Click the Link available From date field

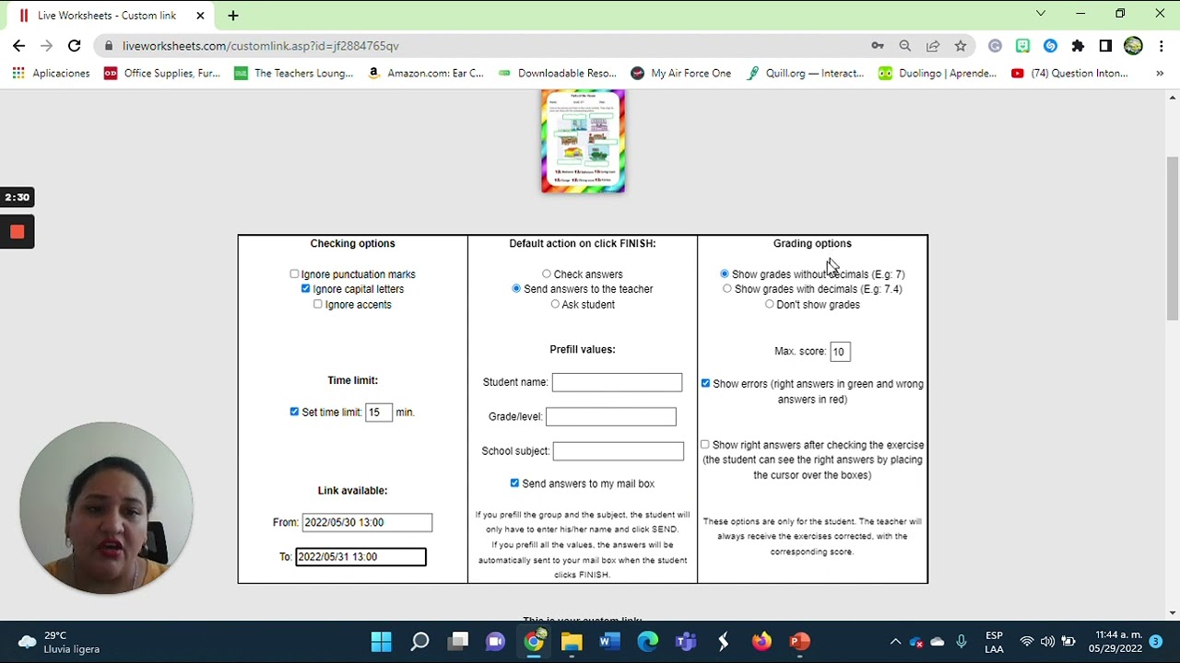coord(367,522)
